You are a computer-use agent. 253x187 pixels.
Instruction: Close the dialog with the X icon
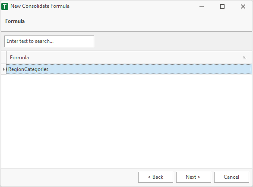(x=243, y=6)
